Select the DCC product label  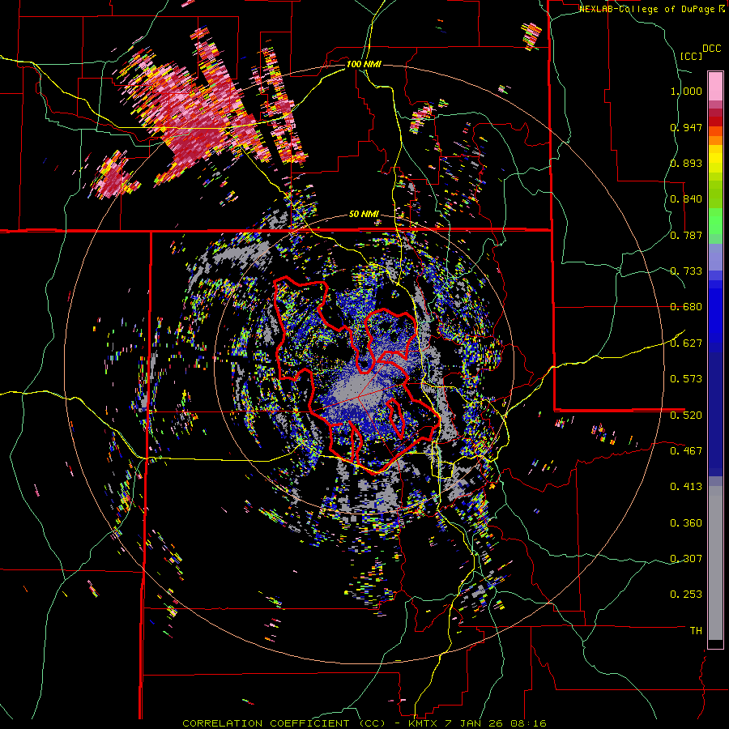[711, 49]
